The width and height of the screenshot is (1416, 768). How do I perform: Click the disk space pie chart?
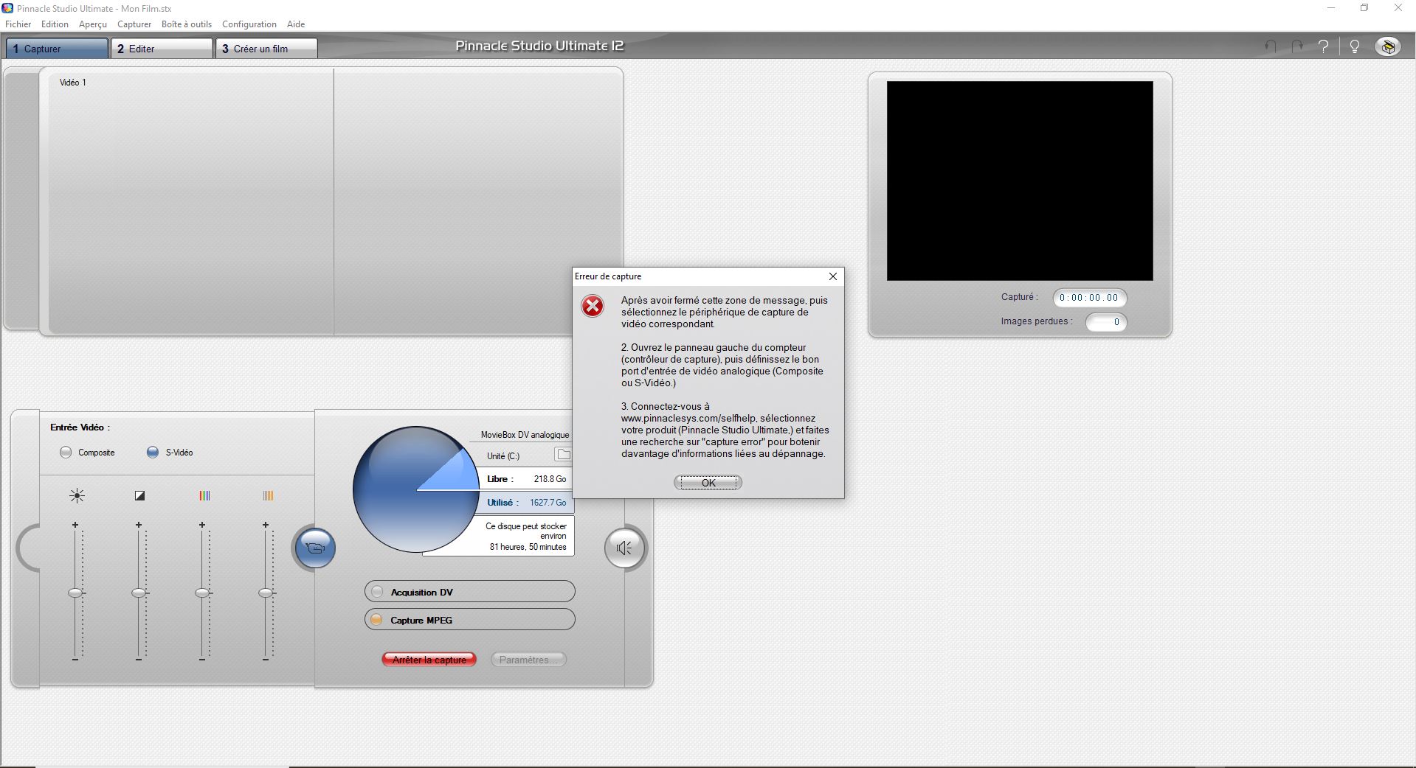(x=416, y=489)
